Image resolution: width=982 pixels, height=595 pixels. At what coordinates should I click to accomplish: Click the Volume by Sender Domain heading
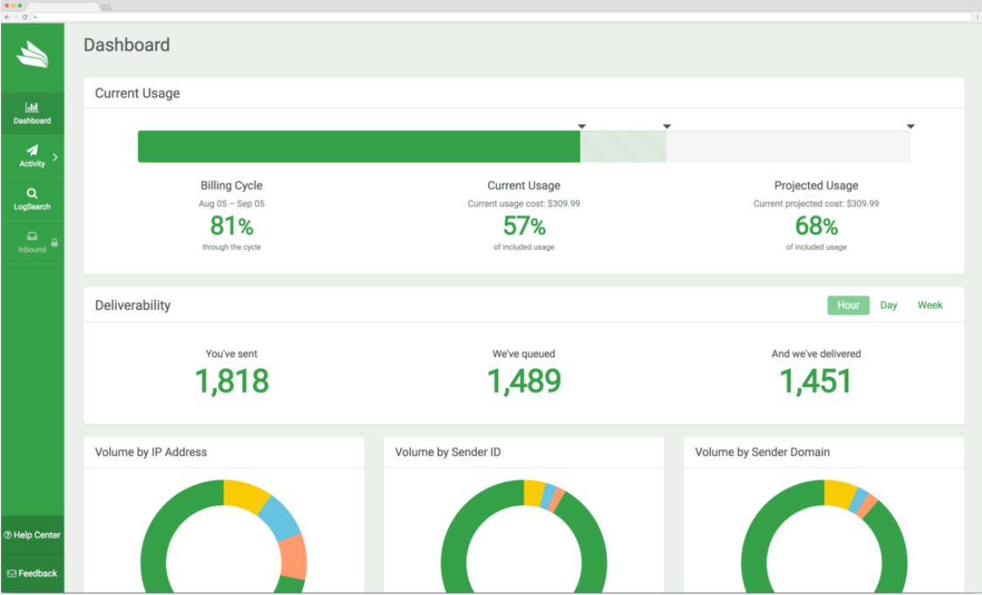(x=762, y=453)
